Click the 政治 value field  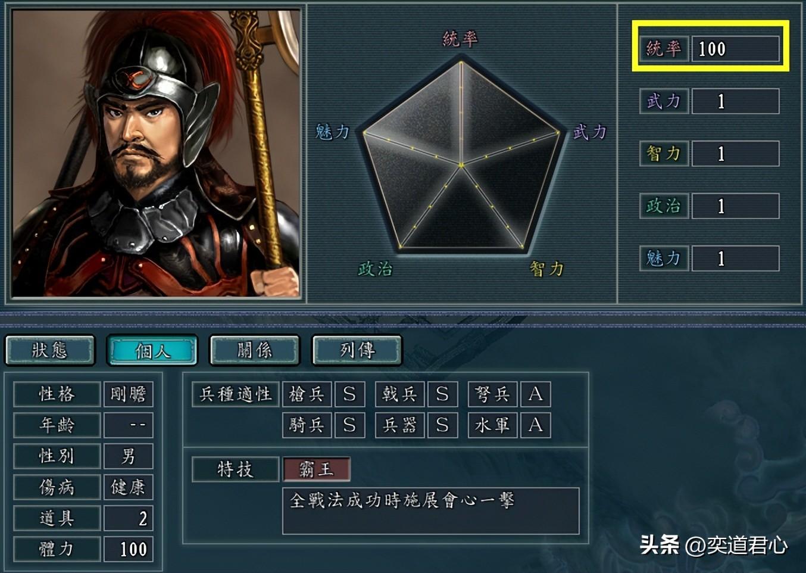[x=735, y=206]
